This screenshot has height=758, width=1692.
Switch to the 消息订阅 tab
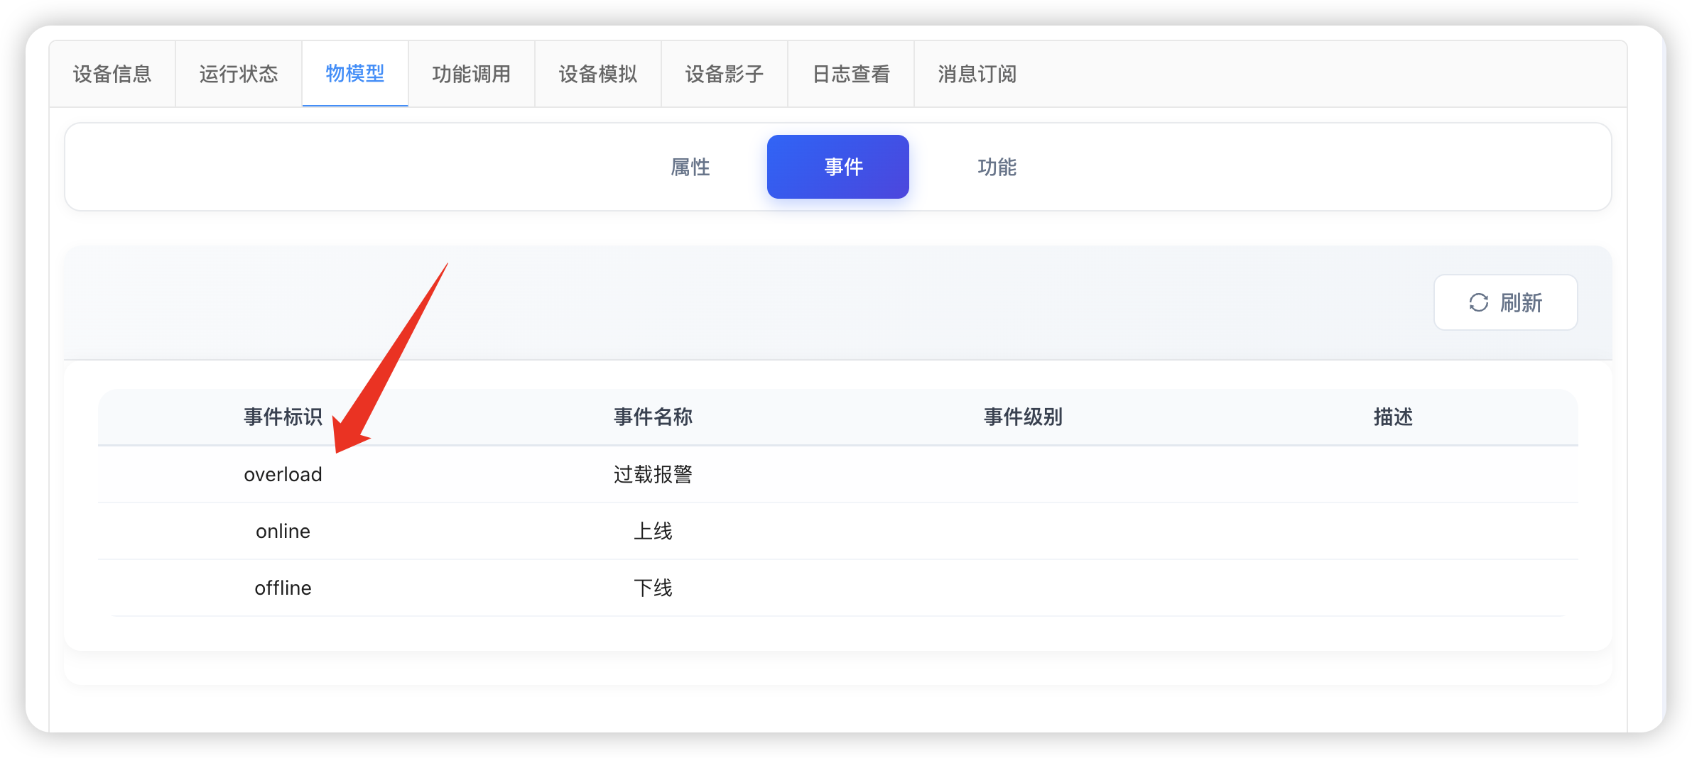(977, 74)
